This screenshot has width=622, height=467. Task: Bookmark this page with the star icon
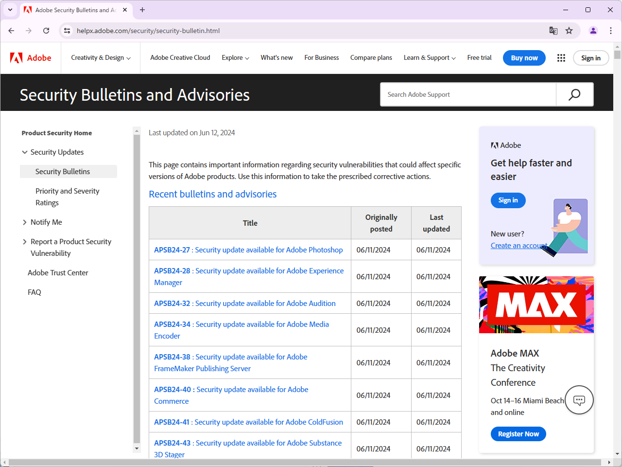point(569,31)
